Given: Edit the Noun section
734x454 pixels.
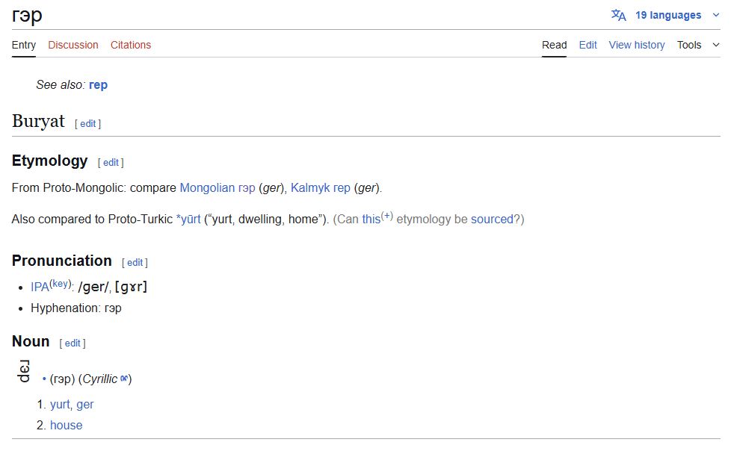Looking at the screenshot, I should pos(73,343).
